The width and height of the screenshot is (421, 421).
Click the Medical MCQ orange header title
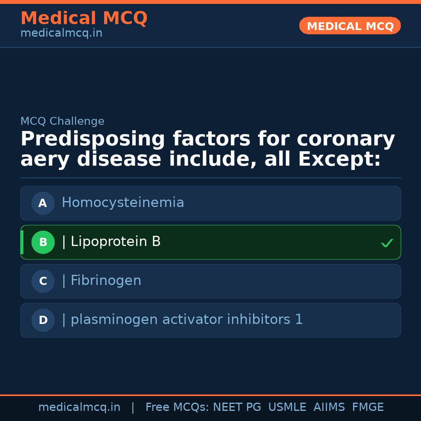(x=84, y=18)
